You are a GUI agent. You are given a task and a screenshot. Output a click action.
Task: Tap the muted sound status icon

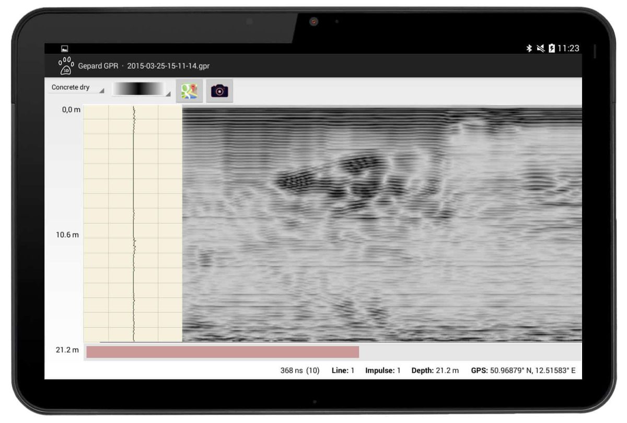pyautogui.click(x=540, y=48)
